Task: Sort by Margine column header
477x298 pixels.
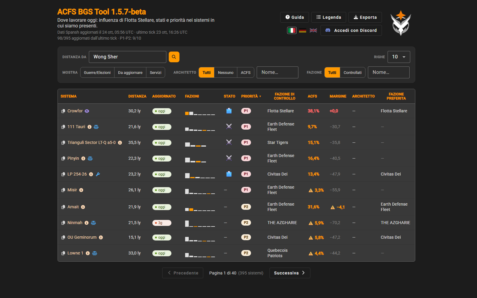Action: [338, 96]
